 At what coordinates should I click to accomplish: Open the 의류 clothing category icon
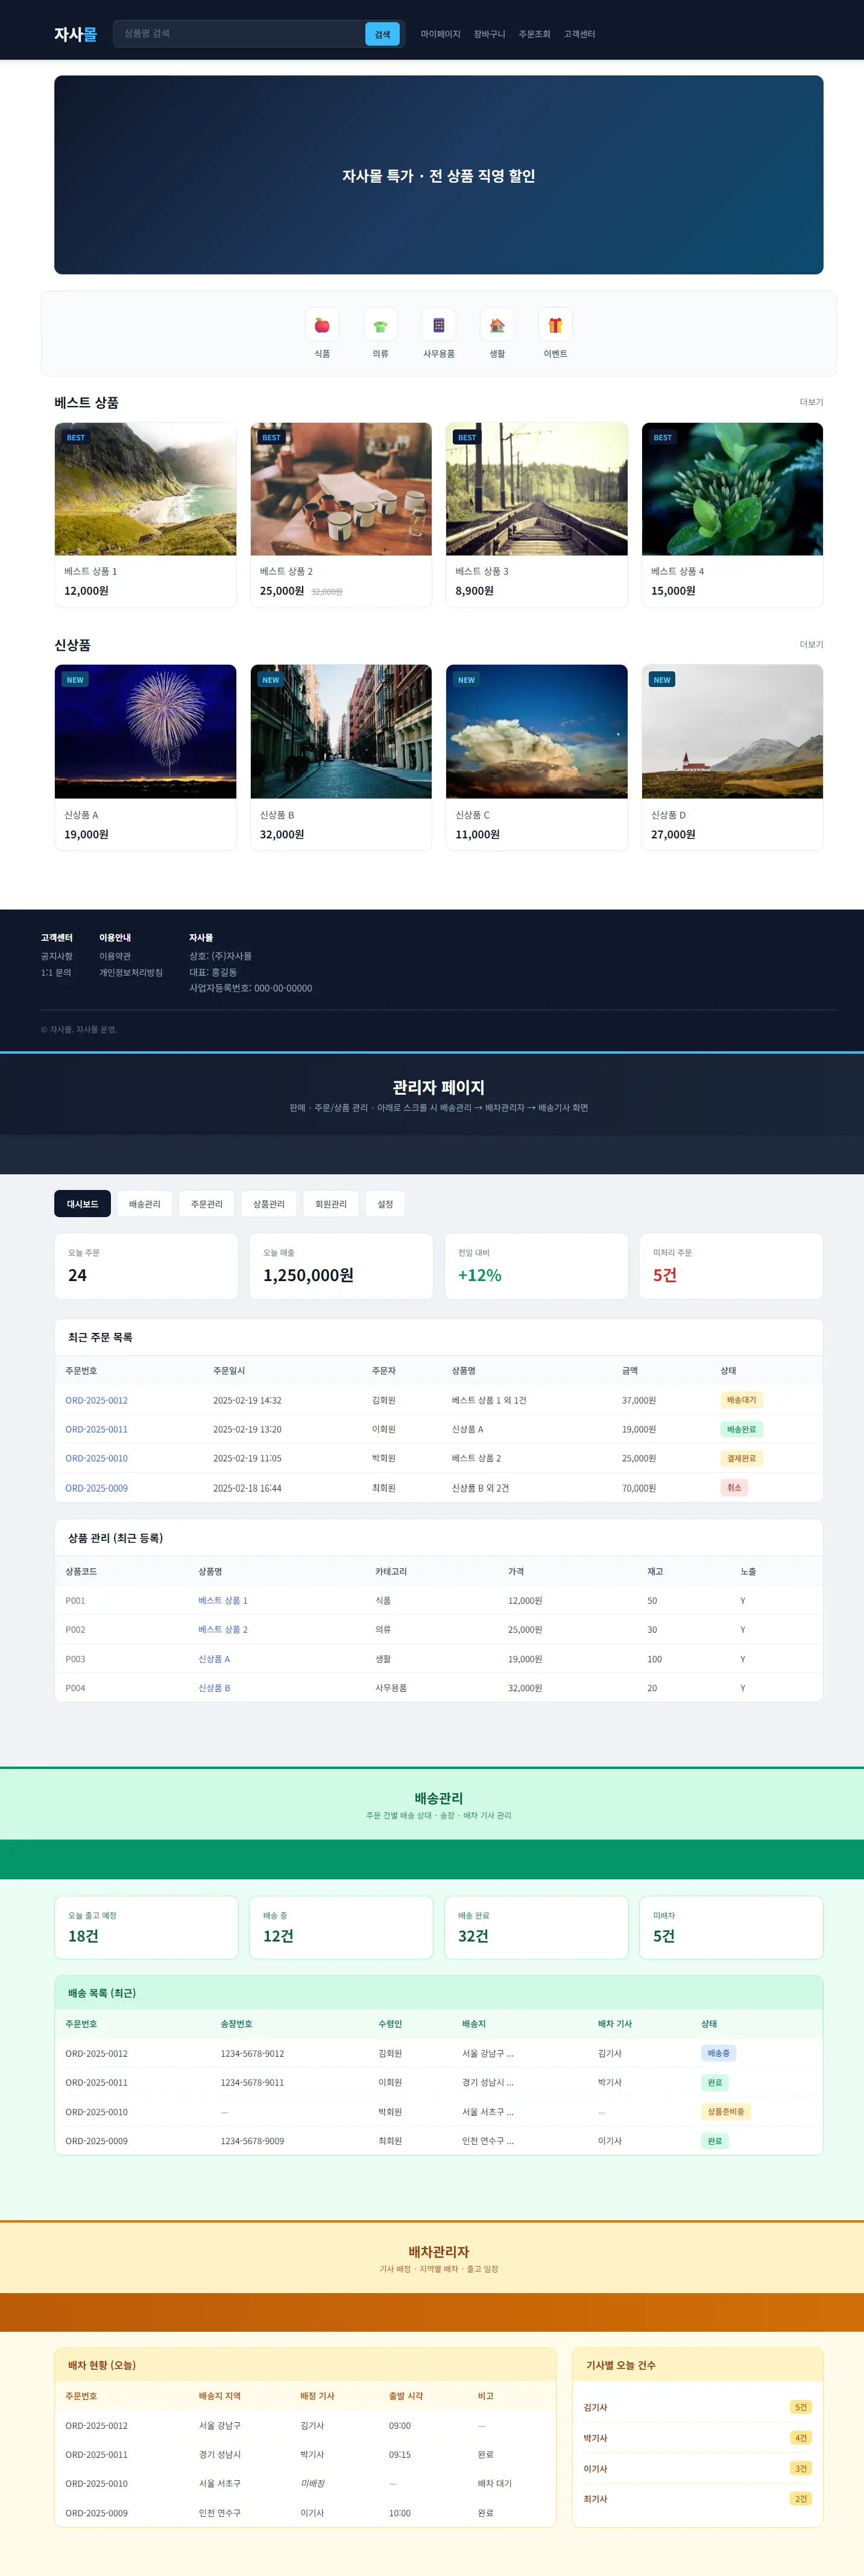(380, 325)
